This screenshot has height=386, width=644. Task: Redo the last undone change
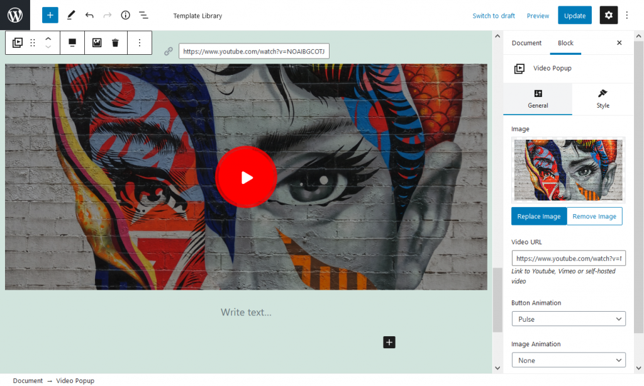pyautogui.click(x=107, y=15)
